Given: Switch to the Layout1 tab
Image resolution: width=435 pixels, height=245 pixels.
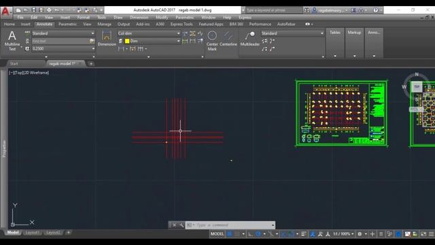Looking at the screenshot, I should (32, 233).
